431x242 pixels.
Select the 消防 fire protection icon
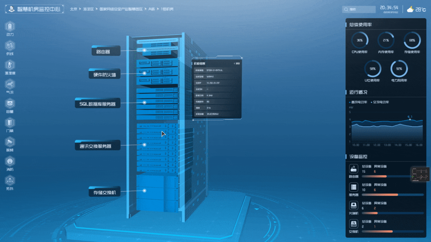[10, 161]
